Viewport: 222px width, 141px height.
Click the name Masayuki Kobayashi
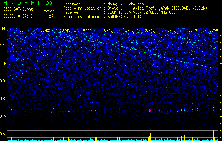pyautogui.click(x=127, y=4)
